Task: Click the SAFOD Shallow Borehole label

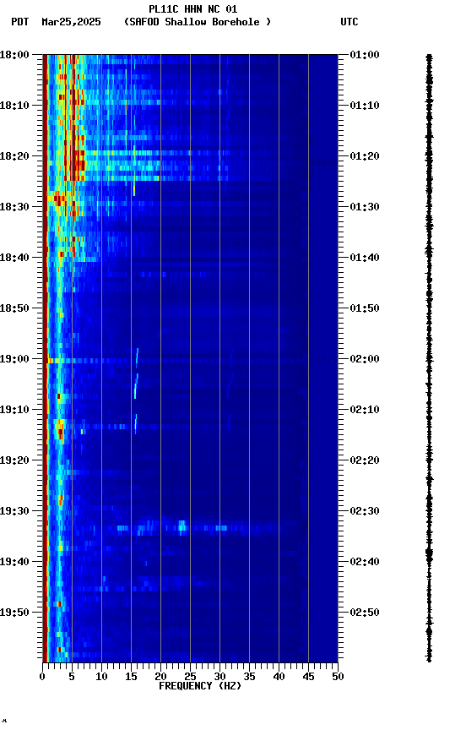Action: click(198, 22)
